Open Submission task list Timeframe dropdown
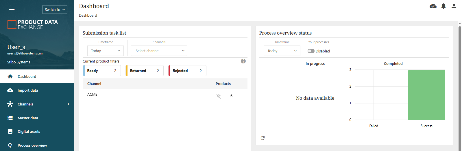The width and height of the screenshot is (462, 151). (106, 51)
